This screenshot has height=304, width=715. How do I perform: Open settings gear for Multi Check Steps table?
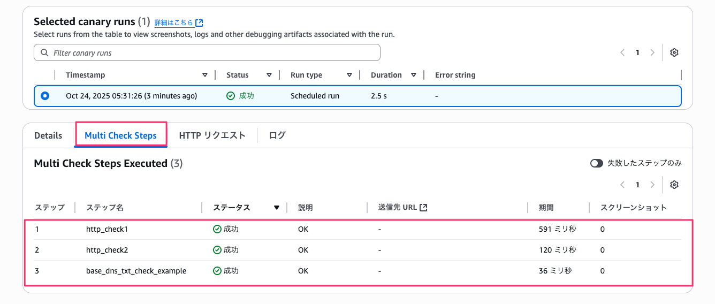tap(674, 185)
